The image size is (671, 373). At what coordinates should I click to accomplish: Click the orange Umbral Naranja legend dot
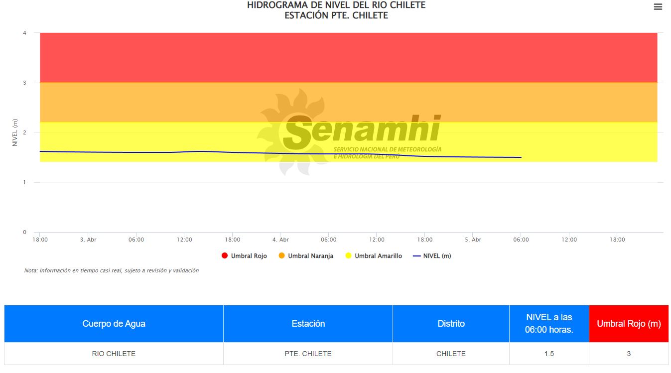pos(281,256)
